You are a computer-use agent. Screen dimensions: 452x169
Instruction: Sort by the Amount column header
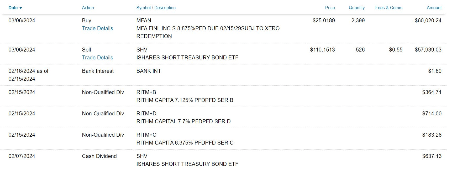click(434, 8)
